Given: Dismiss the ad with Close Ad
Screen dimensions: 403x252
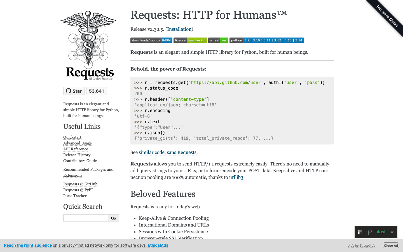Looking at the screenshot, I should (391, 245).
